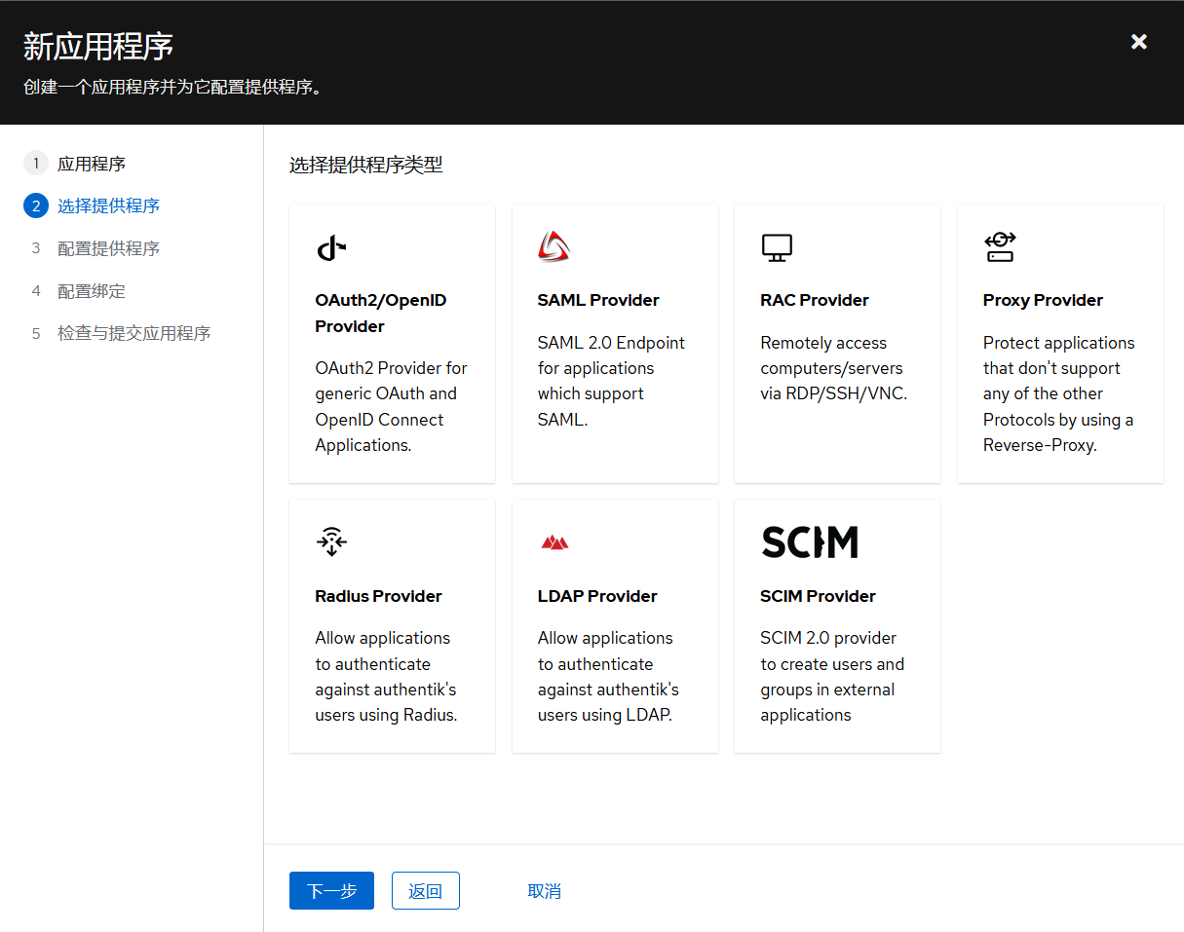Go to step 1 应用程序
Image resolution: width=1184 pixels, height=932 pixels.
pyautogui.click(x=91, y=164)
